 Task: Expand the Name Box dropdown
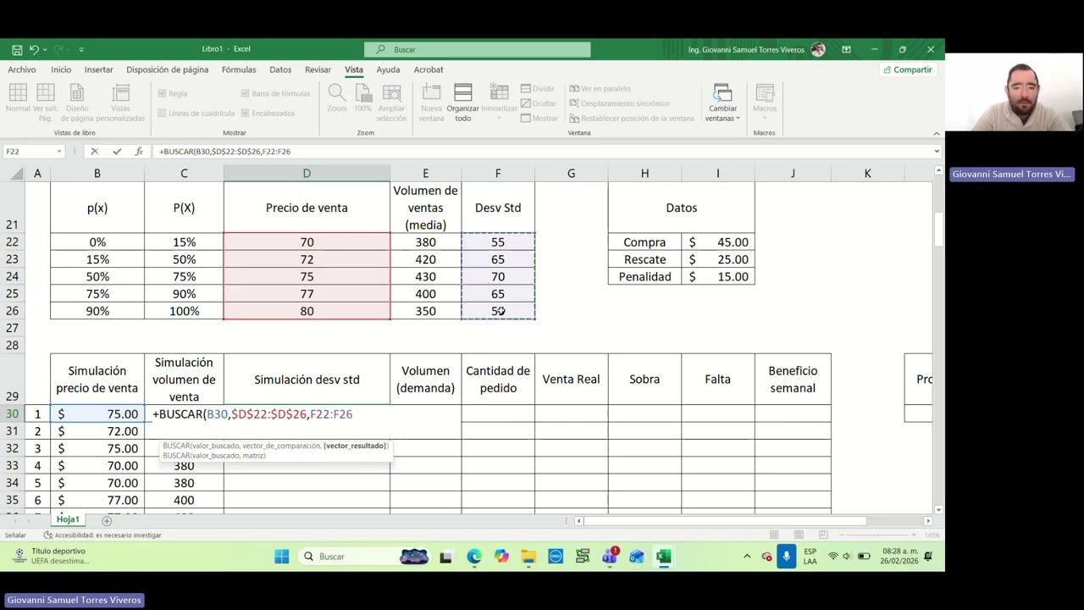59,152
